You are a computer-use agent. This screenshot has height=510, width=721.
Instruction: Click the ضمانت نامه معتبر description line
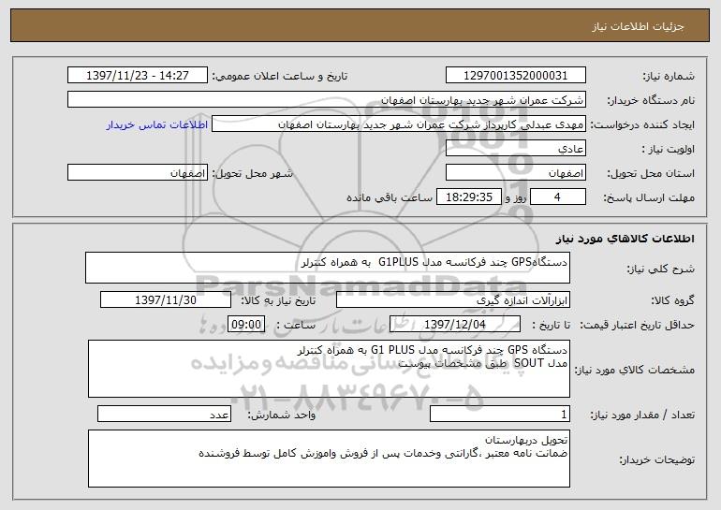coord(383,454)
